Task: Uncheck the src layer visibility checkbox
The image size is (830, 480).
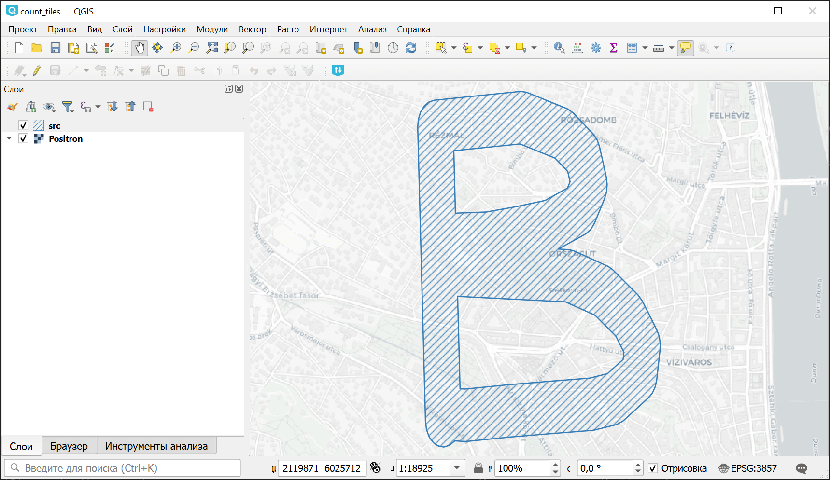Action: click(23, 125)
